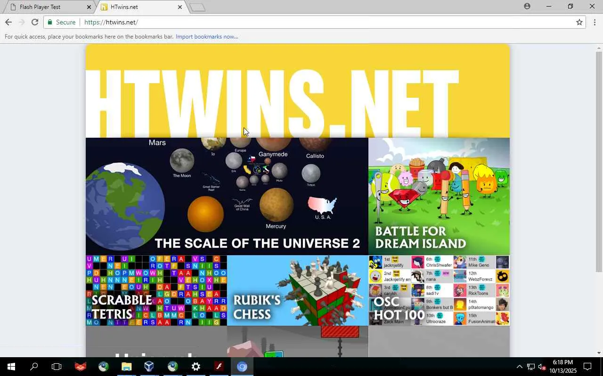This screenshot has width=603, height=376.
Task: Click the forward navigation arrow
Action: click(22, 22)
